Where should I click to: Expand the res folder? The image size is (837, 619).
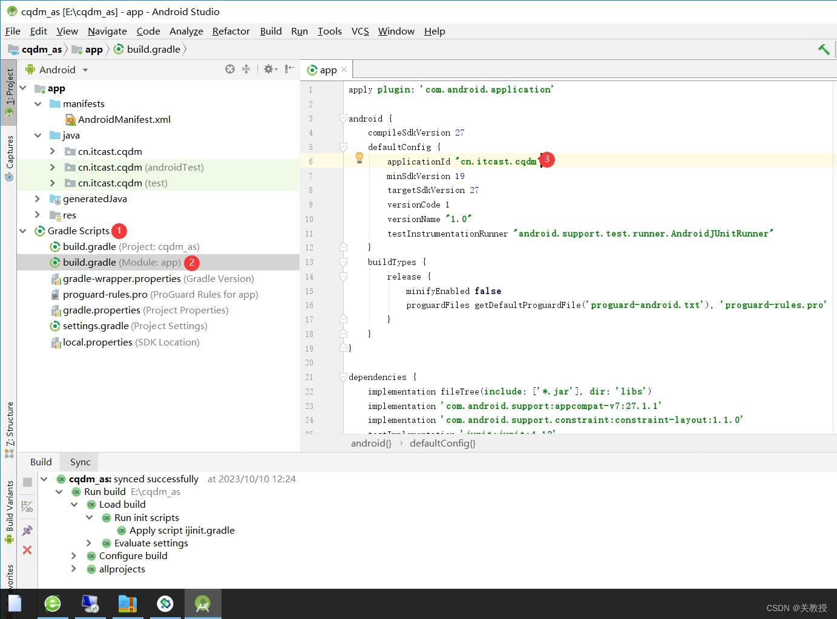[38, 215]
